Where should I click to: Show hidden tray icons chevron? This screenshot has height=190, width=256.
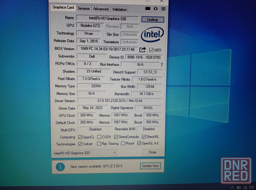[232, 187]
